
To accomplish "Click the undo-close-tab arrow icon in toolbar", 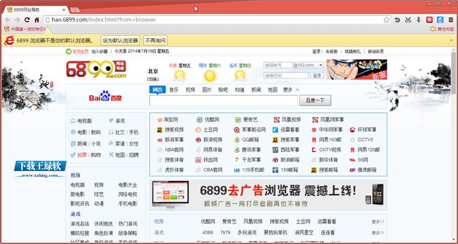I will pos(397,20).
